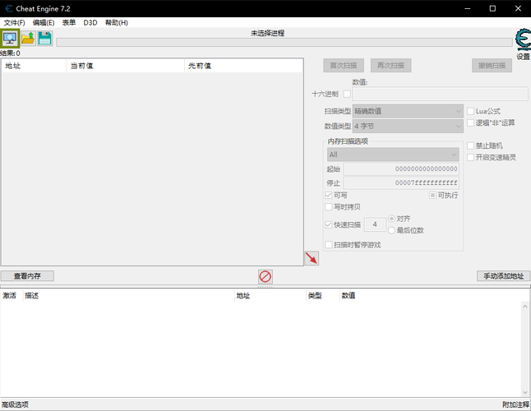Image resolution: width=531 pixels, height=411 pixels.
Task: Click 附加注释 in the status bar
Action: 515,404
